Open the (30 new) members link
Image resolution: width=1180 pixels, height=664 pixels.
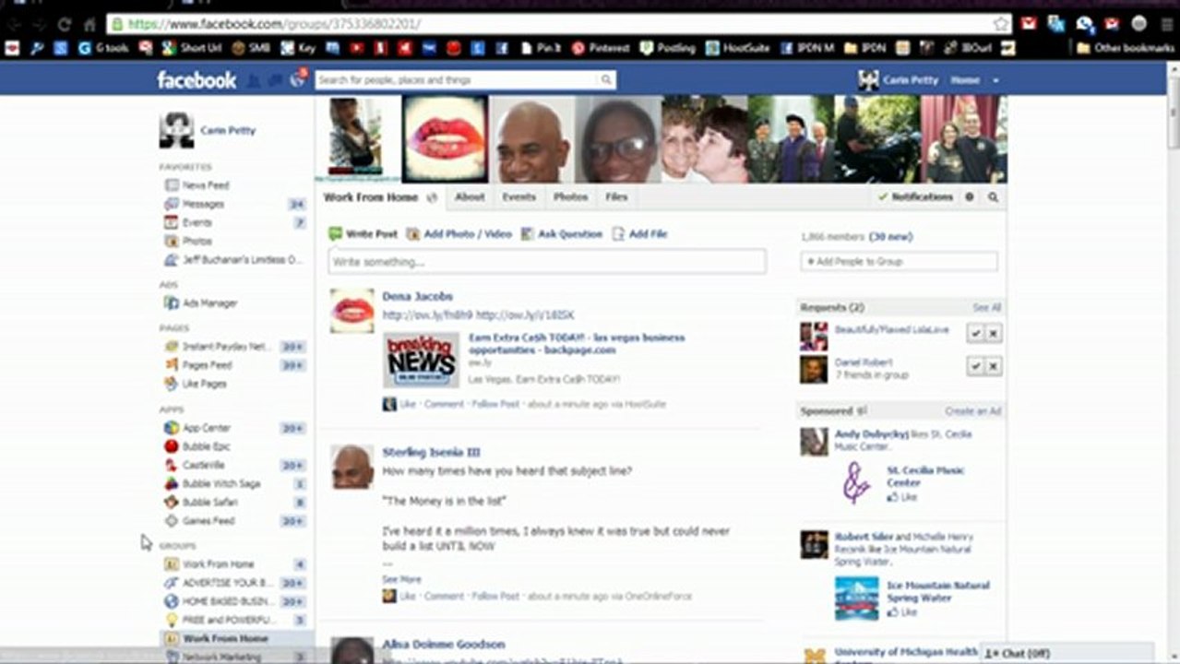pos(890,237)
